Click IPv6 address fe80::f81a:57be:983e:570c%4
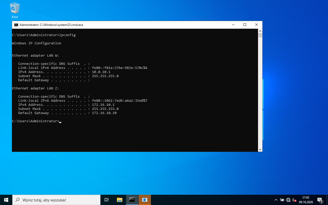 [x=120, y=68]
